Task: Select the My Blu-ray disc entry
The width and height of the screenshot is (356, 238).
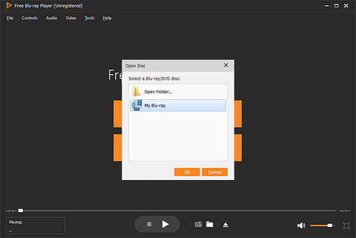Action: [x=178, y=105]
